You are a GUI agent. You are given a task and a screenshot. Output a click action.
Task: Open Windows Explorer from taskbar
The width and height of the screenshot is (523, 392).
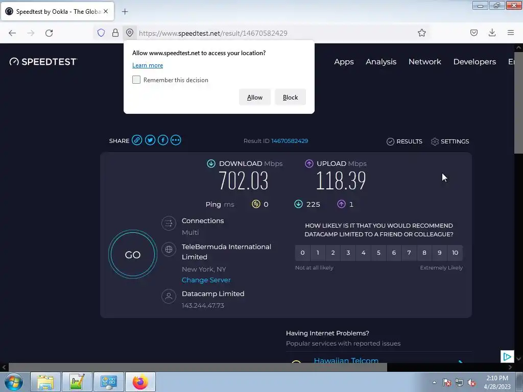pyautogui.click(x=45, y=382)
